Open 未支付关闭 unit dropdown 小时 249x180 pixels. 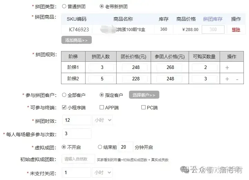102,172
